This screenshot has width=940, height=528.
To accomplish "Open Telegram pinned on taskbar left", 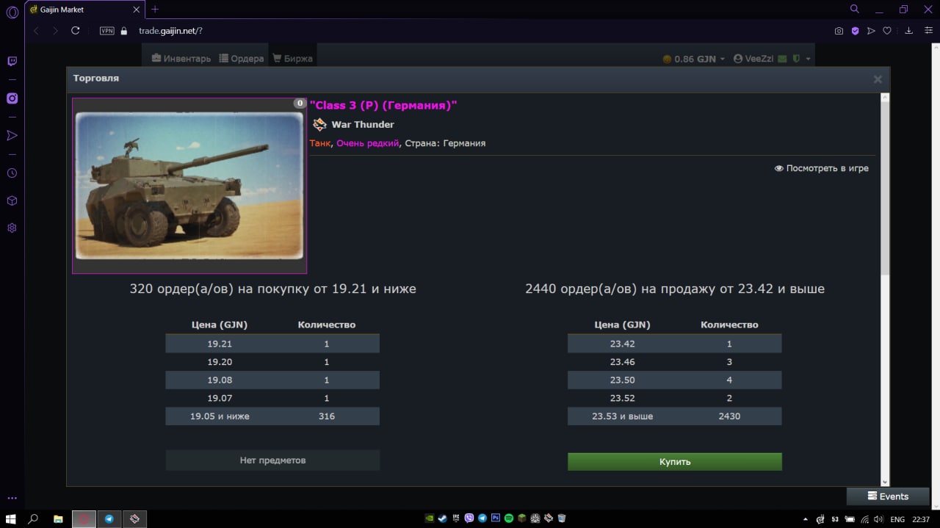I will pos(109,518).
